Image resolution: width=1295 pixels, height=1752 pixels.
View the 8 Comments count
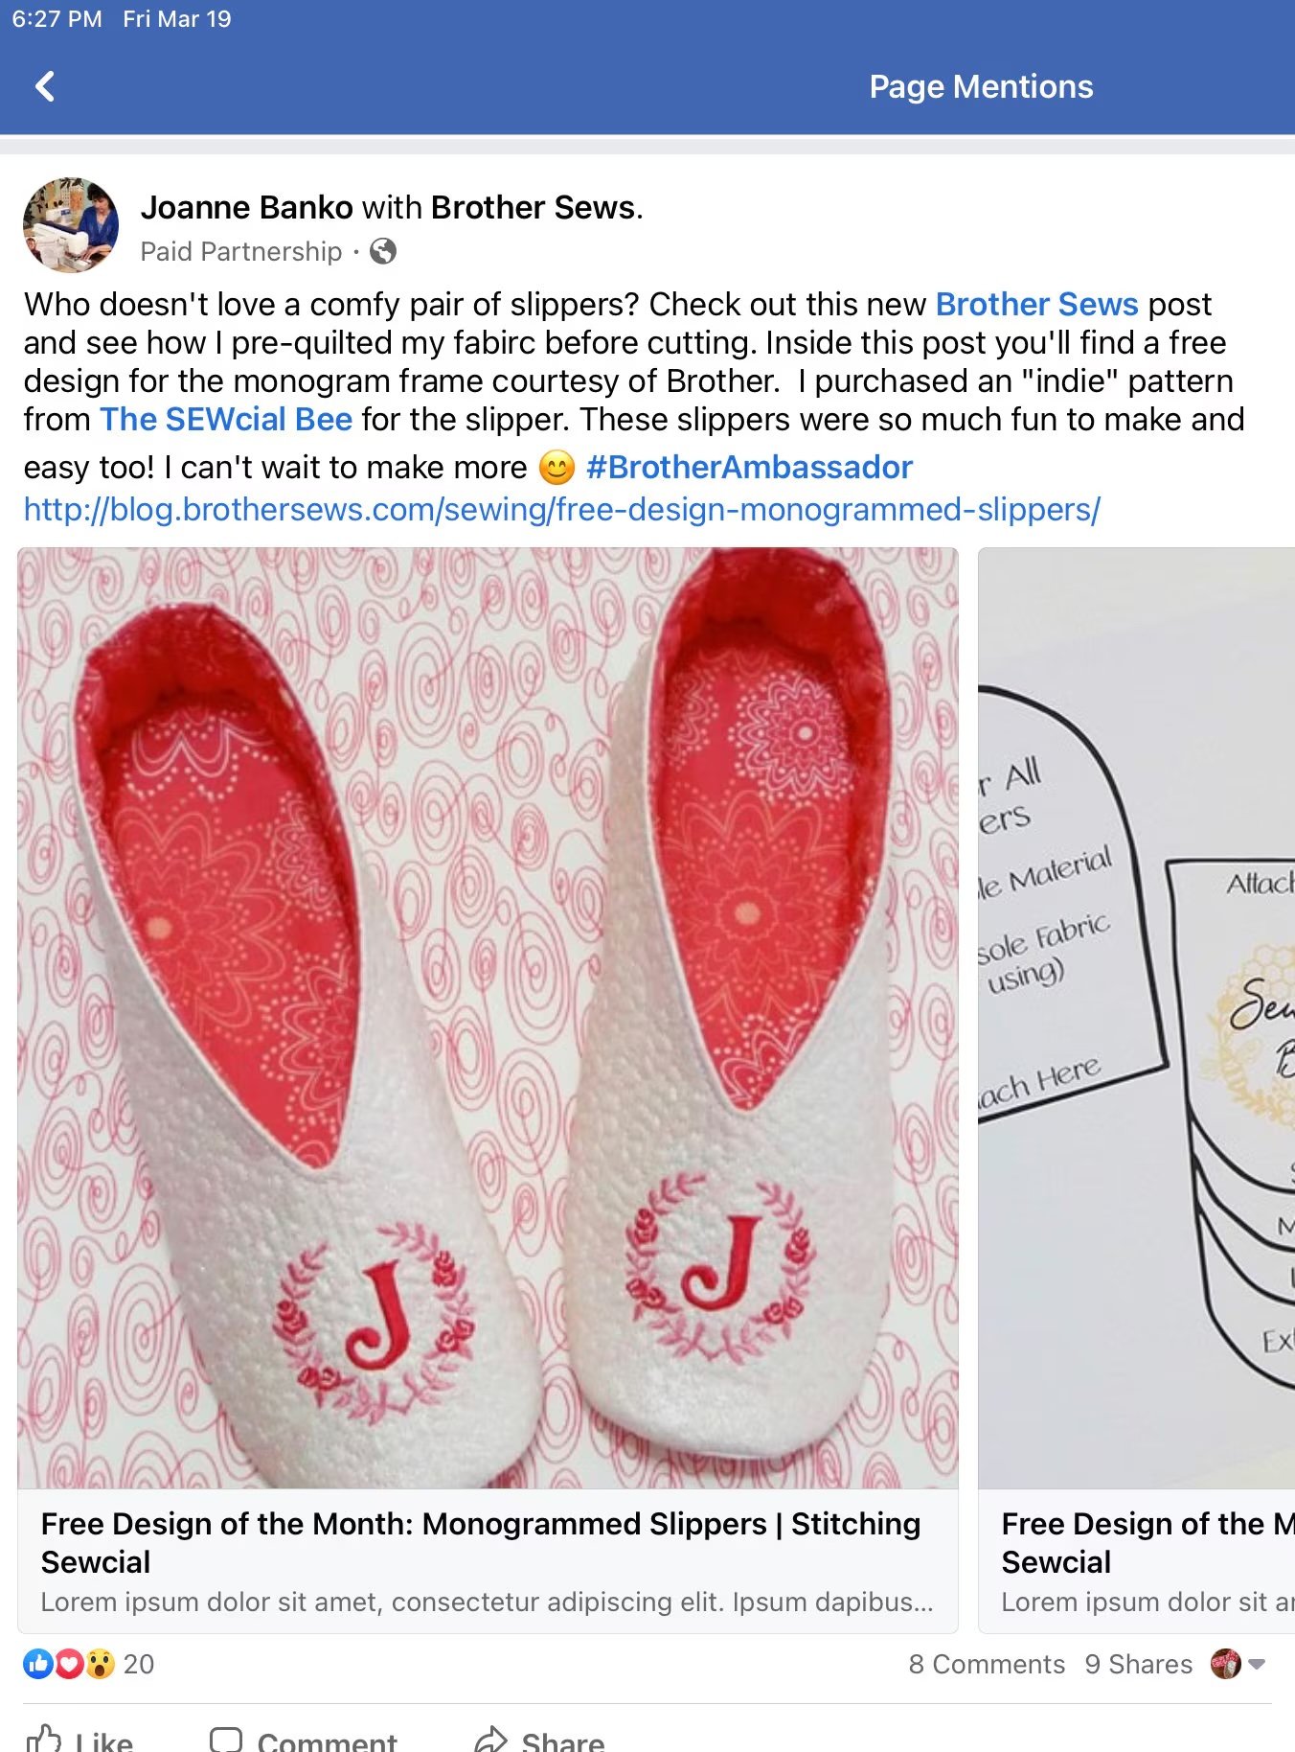(987, 1664)
